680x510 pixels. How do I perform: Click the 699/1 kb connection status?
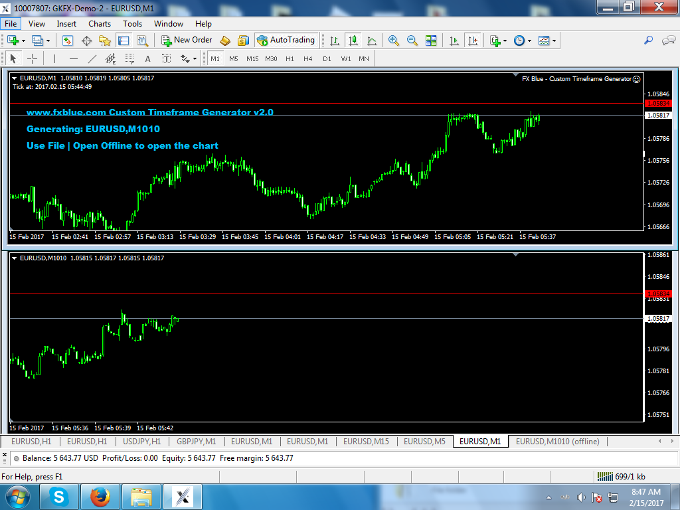pos(622,477)
